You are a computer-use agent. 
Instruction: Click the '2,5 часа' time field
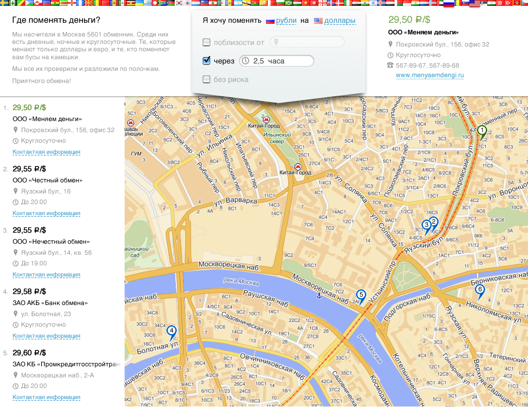click(277, 61)
